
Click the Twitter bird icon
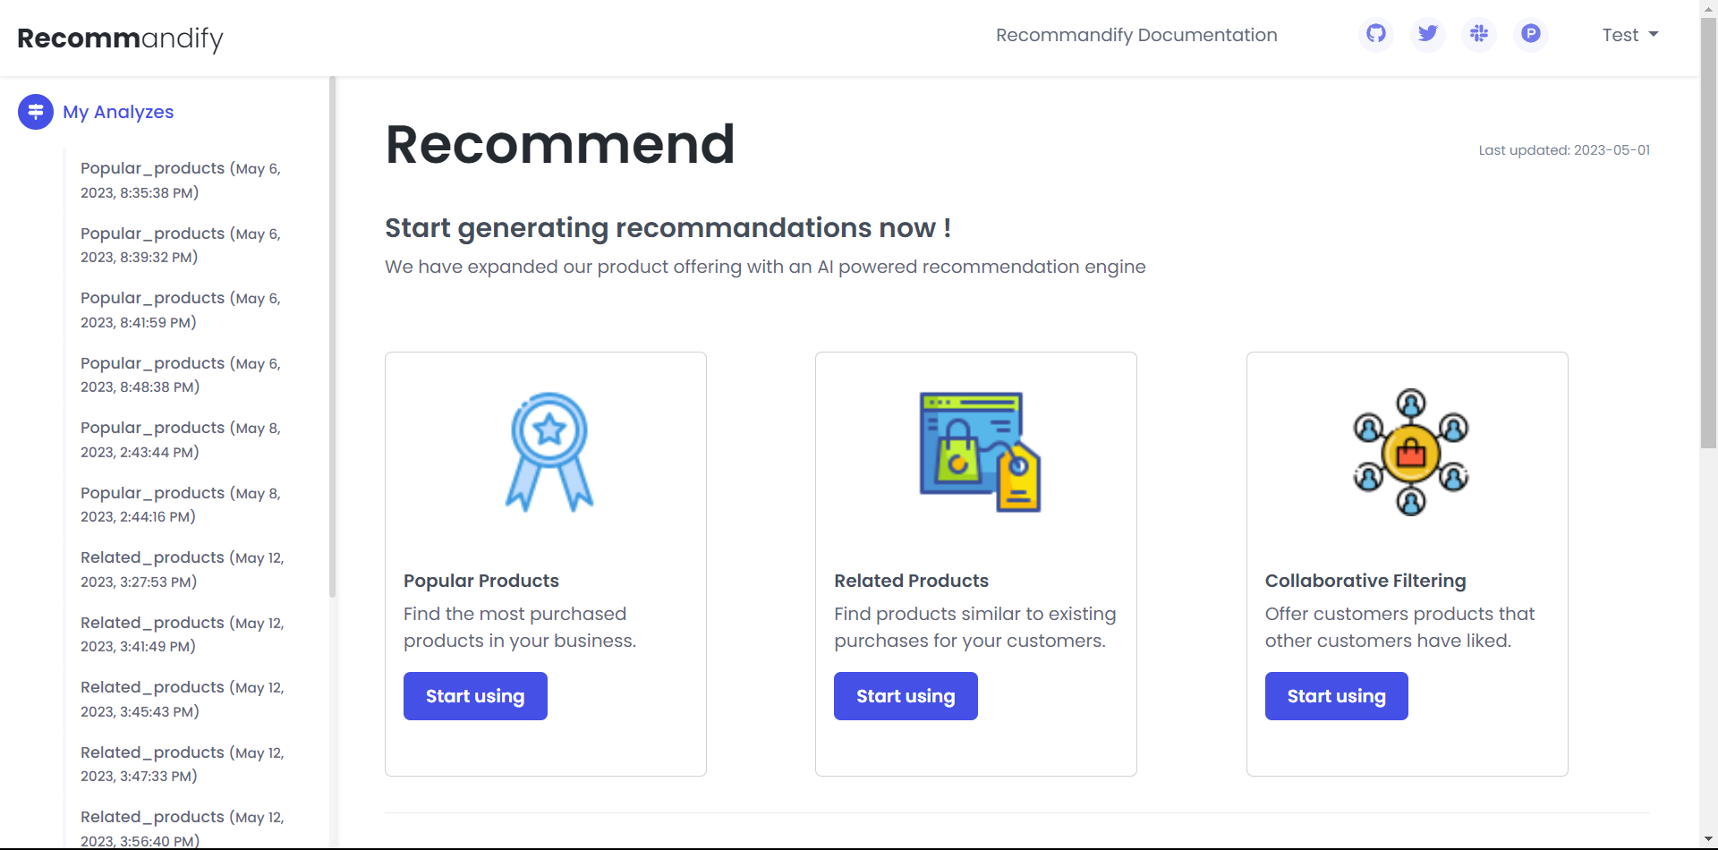pyautogui.click(x=1428, y=34)
